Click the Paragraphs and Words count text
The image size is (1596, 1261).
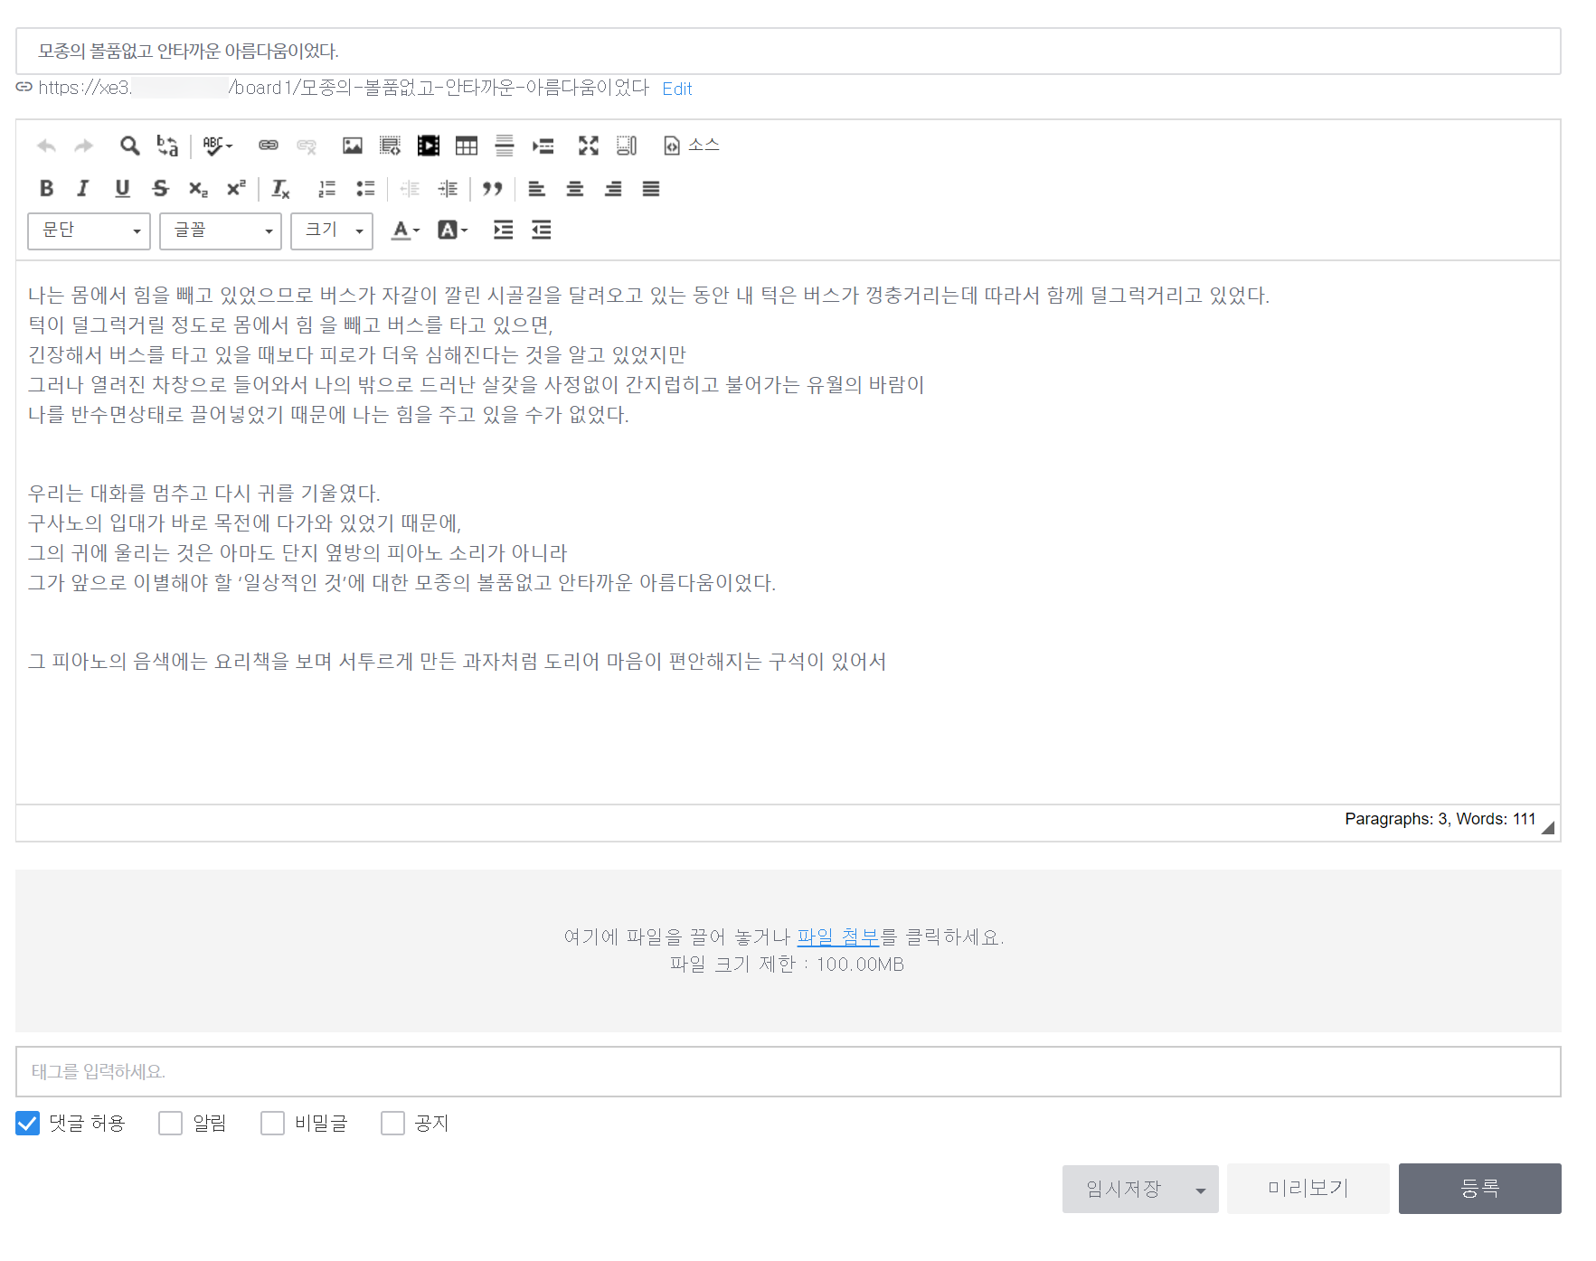(x=1440, y=819)
